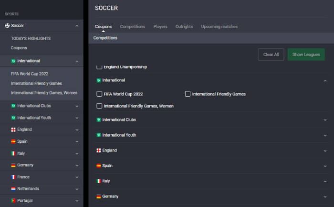
Task: Expand Spain chevron in sidebar
Action: pos(77,142)
